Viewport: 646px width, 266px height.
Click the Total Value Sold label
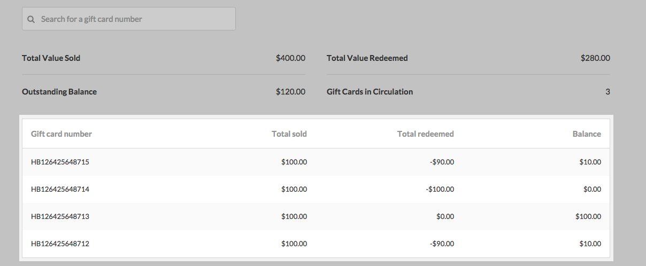point(51,58)
